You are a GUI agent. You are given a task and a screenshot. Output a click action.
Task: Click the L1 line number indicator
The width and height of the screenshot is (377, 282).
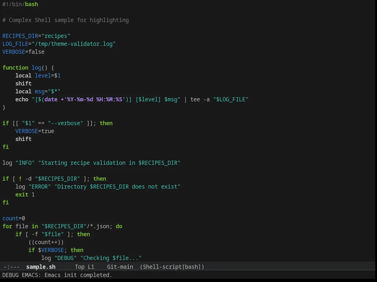91,267
